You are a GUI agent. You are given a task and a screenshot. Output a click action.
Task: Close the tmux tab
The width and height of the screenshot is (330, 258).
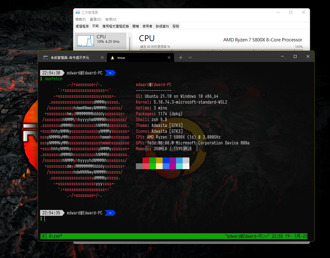coord(169,58)
